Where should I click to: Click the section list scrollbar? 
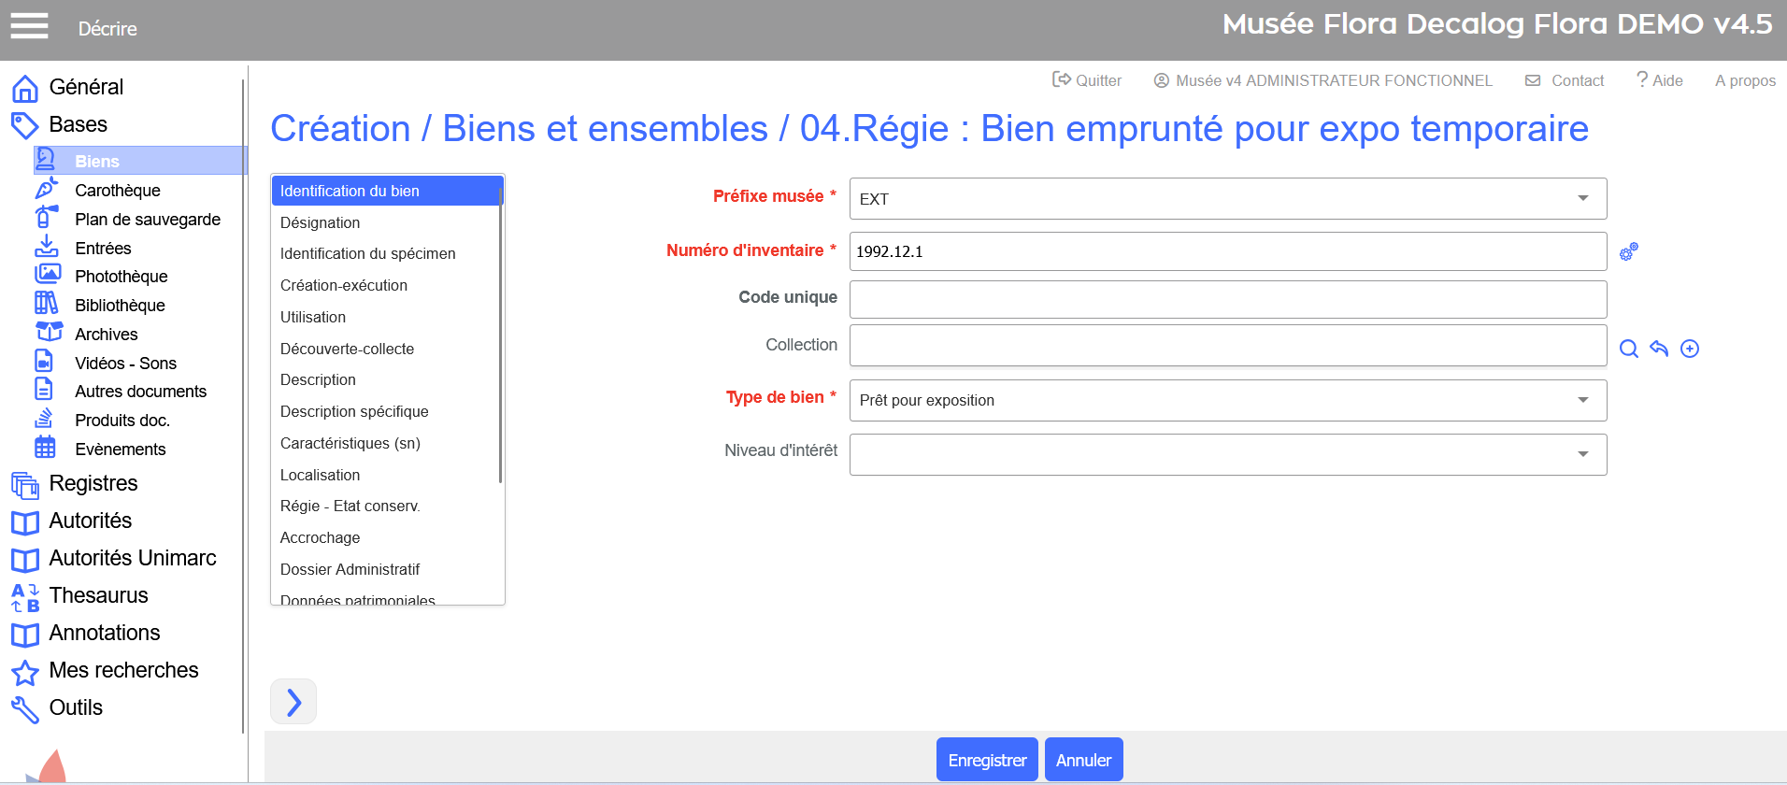[x=501, y=335]
